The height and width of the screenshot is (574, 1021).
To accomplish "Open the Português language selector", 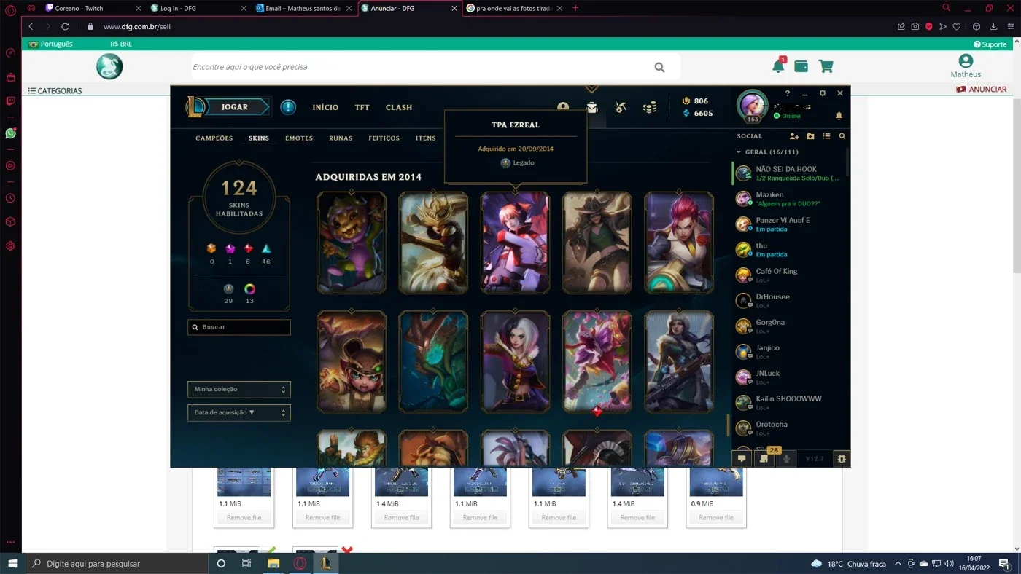I will coord(51,44).
